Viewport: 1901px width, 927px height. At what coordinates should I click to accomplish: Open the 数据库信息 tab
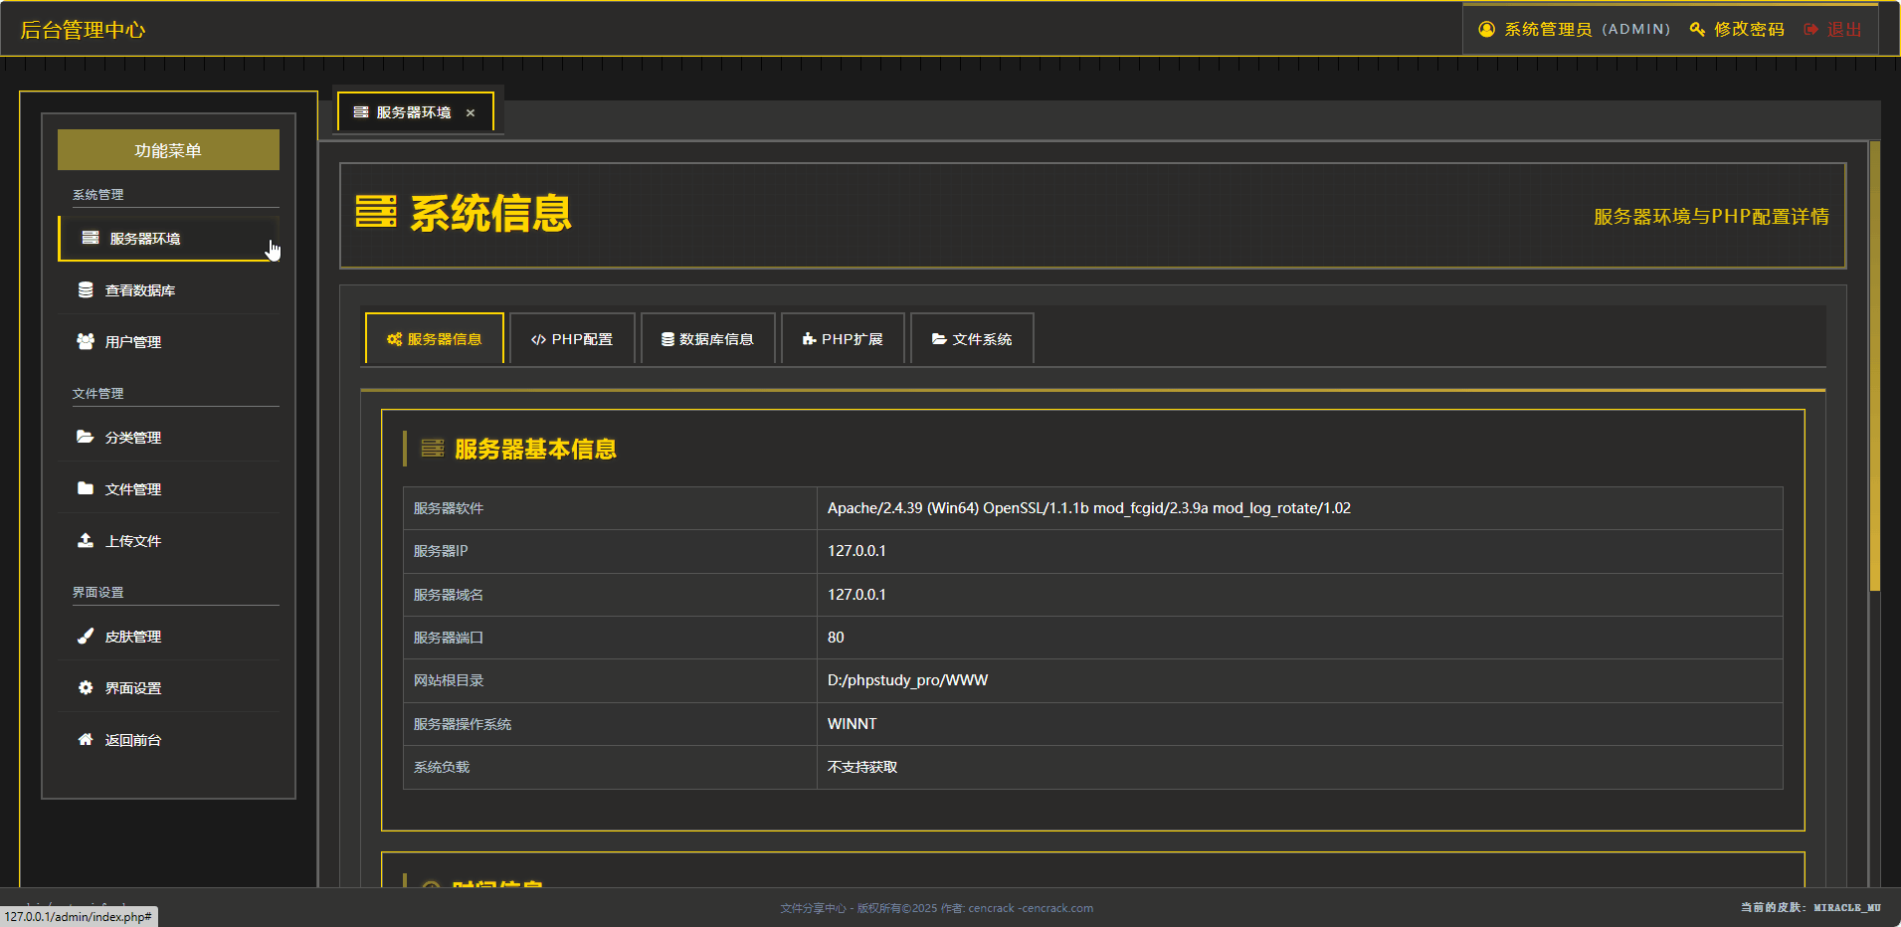click(707, 339)
